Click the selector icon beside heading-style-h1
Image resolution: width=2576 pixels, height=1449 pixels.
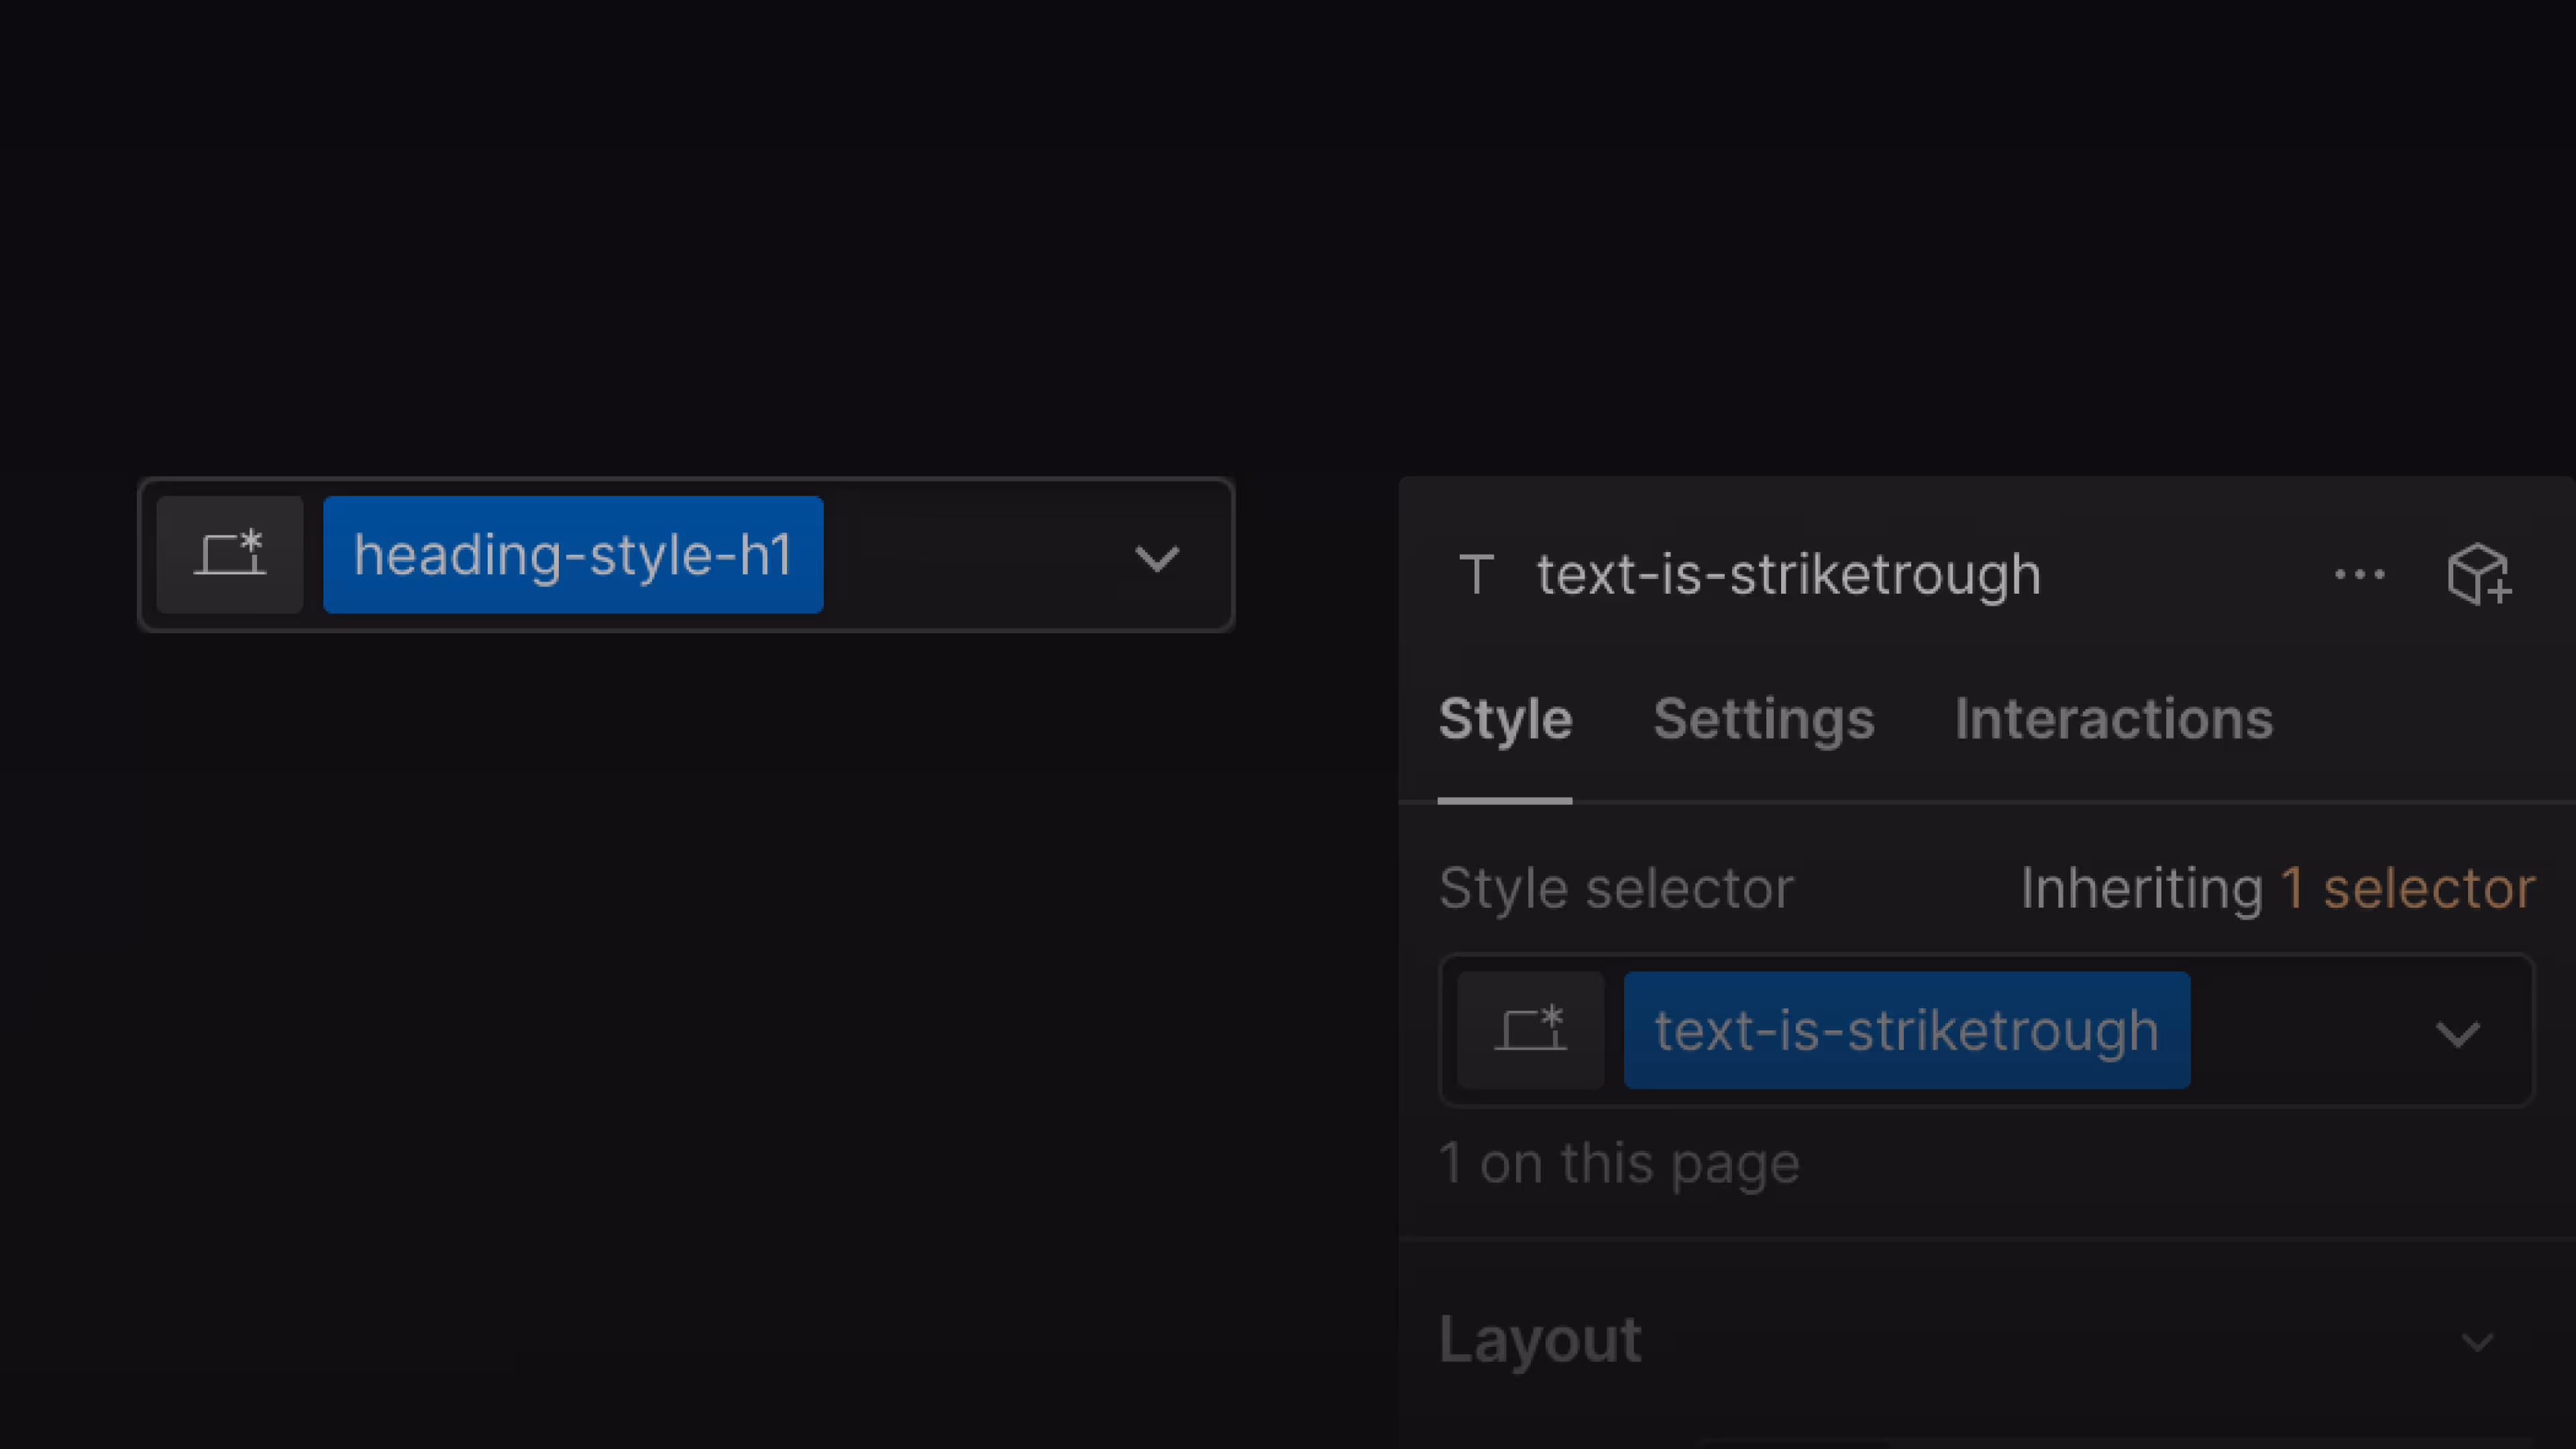229,555
